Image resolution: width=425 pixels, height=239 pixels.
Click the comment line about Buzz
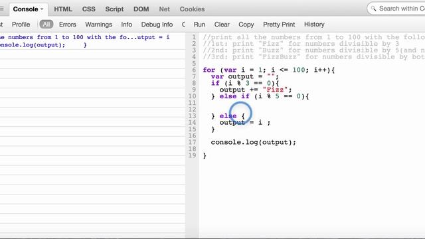tap(314, 50)
